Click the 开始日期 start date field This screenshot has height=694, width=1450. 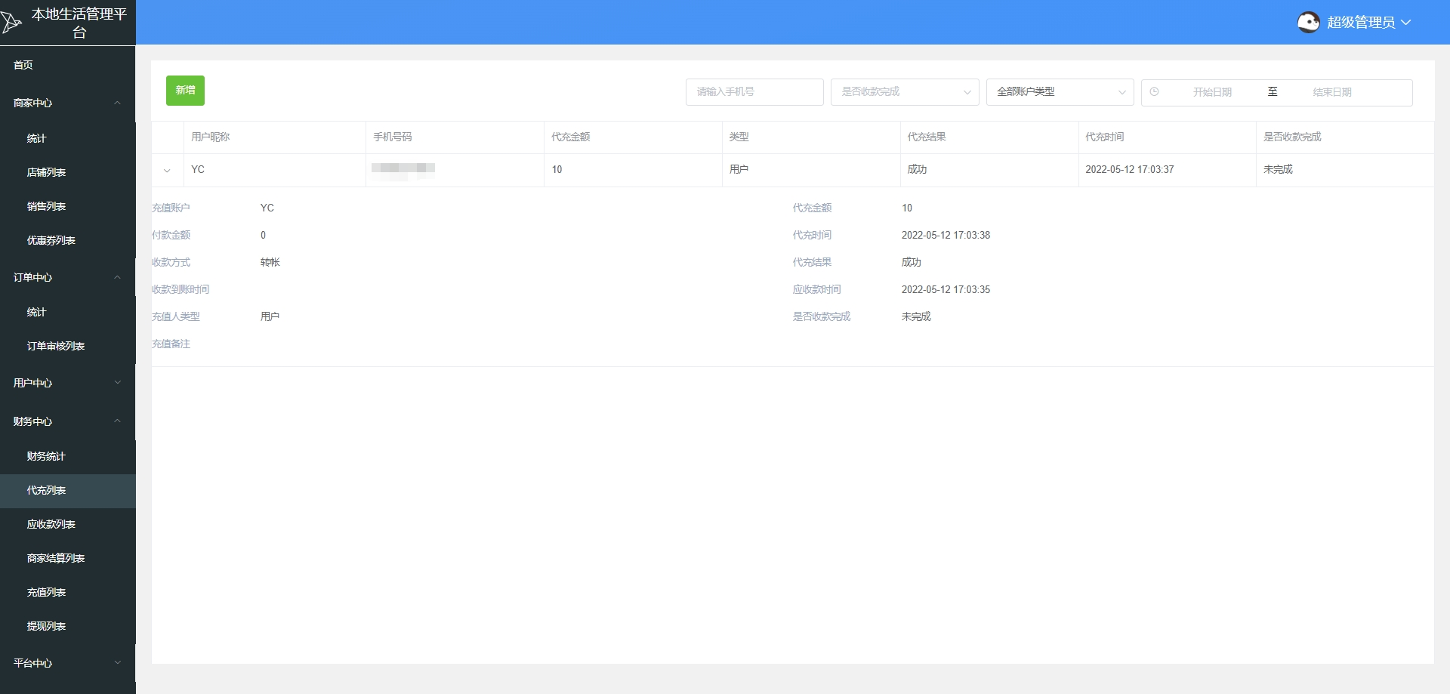pyautogui.click(x=1211, y=92)
